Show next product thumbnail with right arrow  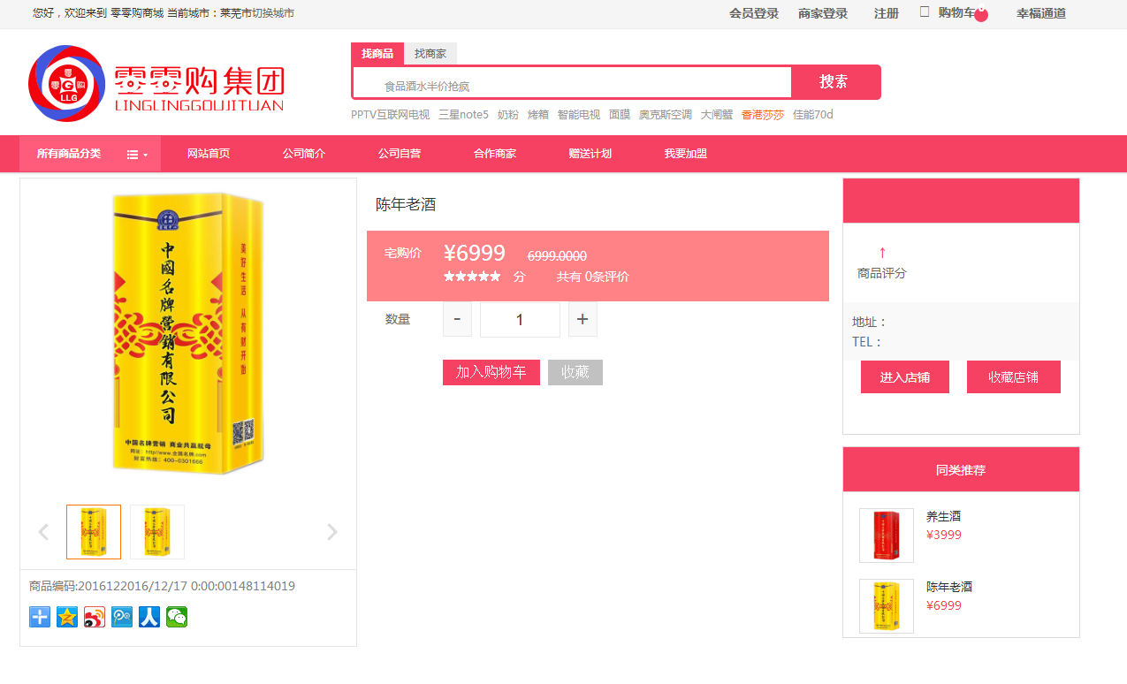coord(332,532)
